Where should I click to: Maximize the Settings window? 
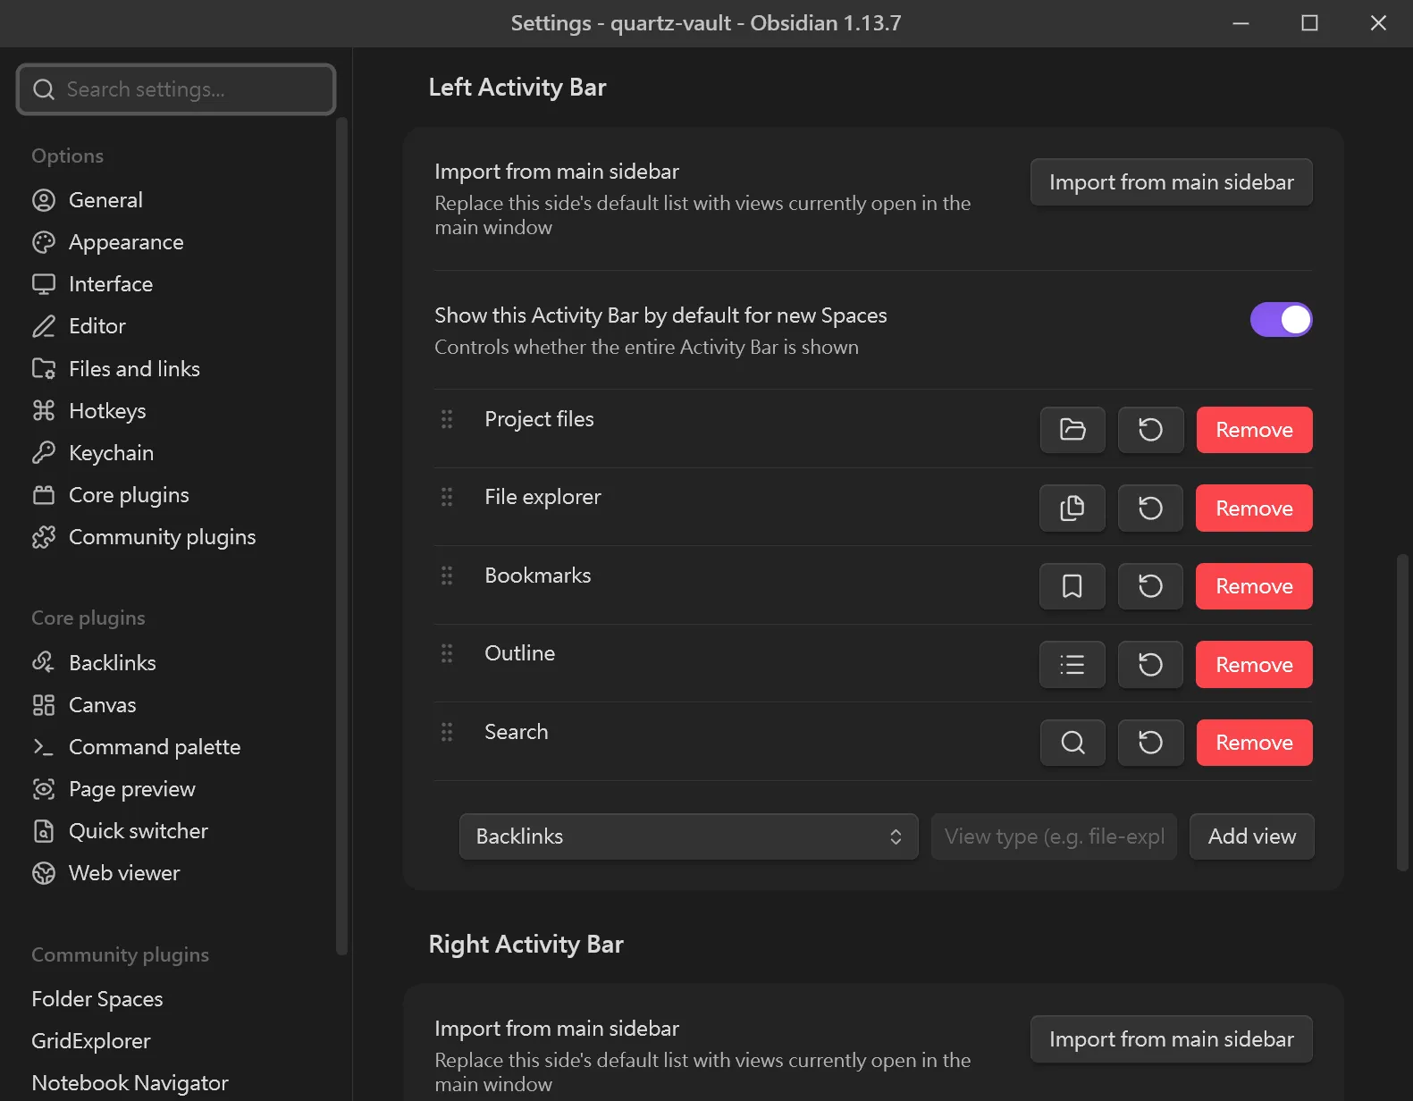pos(1309,23)
